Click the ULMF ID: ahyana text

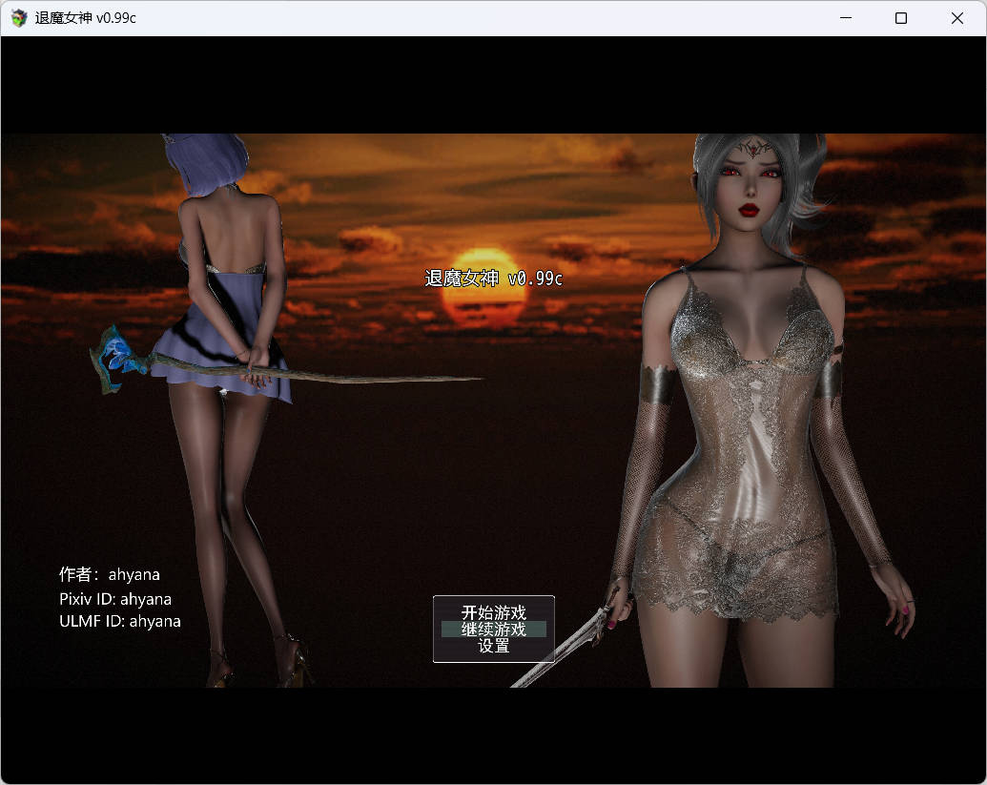click(119, 621)
